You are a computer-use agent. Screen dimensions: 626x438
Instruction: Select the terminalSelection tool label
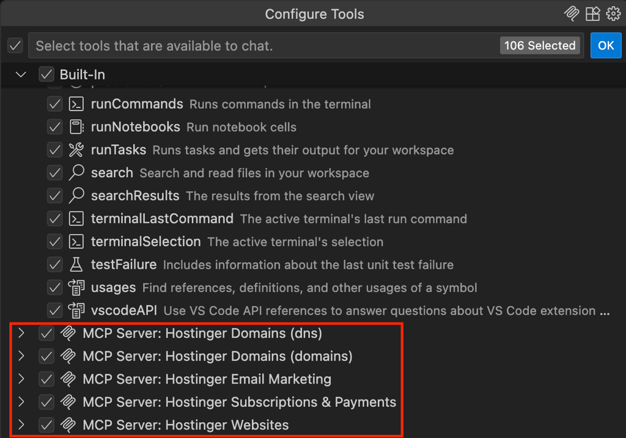pos(145,242)
